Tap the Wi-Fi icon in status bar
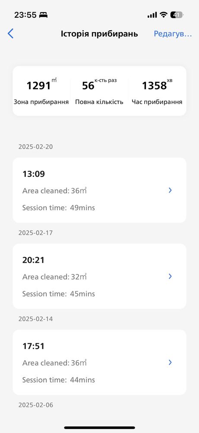Image resolution: width=199 pixels, height=433 pixels. pyautogui.click(x=164, y=15)
